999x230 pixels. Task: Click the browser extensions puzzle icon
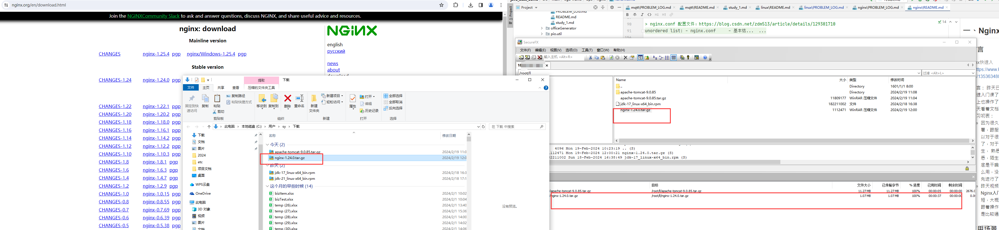click(x=456, y=5)
